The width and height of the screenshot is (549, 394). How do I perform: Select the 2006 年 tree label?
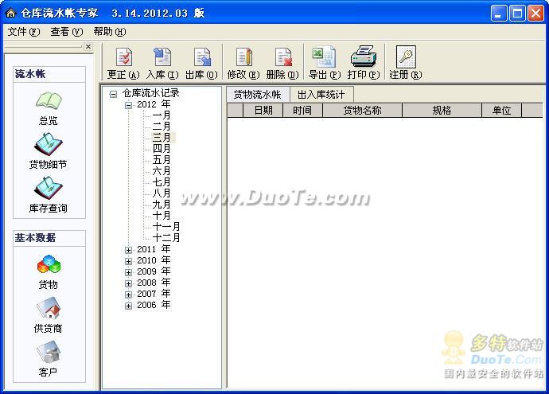click(154, 305)
